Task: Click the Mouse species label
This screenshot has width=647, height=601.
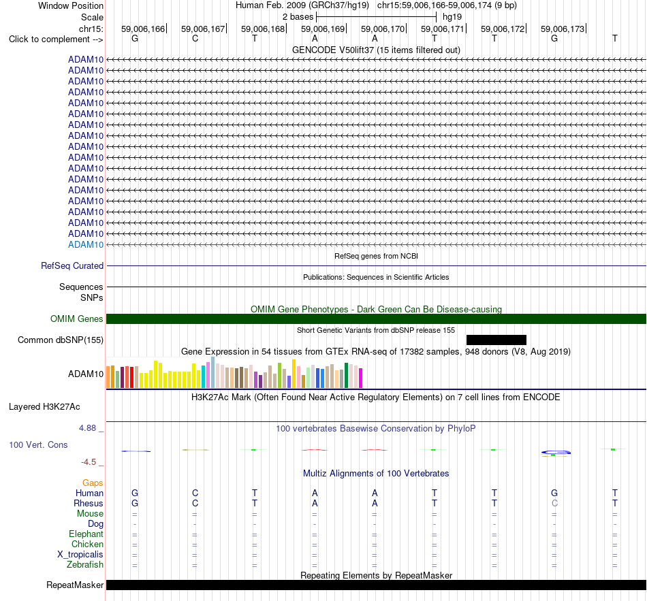Action: pos(90,514)
